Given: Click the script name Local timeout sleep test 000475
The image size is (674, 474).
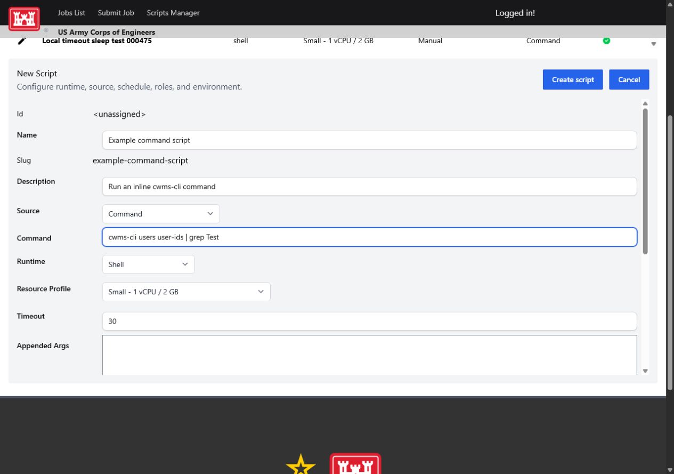Looking at the screenshot, I should 97,41.
